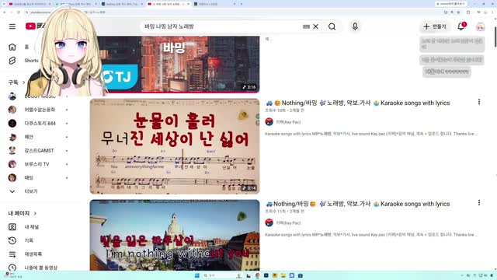Click the YouTube logo icon
The width and height of the screenshot is (497, 280).
click(30, 26)
